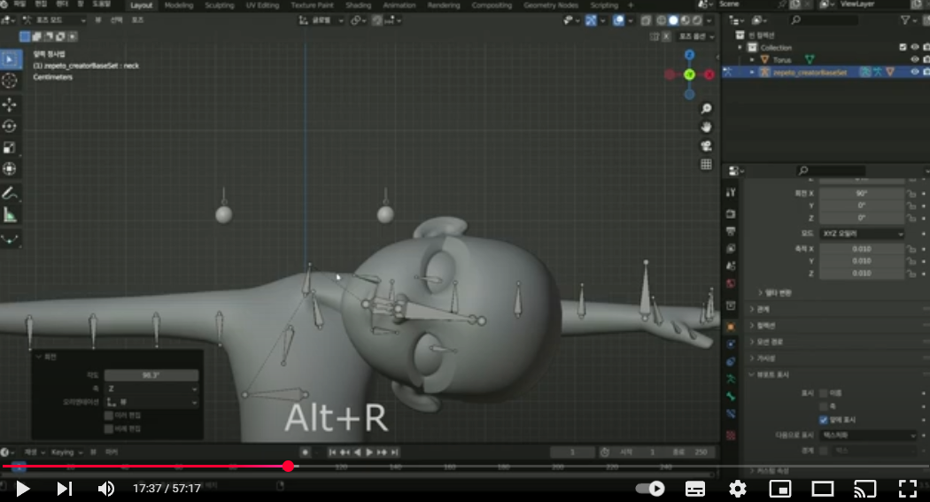This screenshot has width=930, height=502.
Task: Open YouTube settings gear
Action: 737,489
